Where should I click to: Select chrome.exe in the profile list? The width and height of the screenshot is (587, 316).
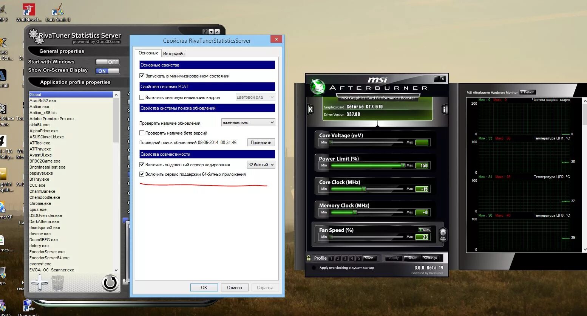(x=71, y=203)
